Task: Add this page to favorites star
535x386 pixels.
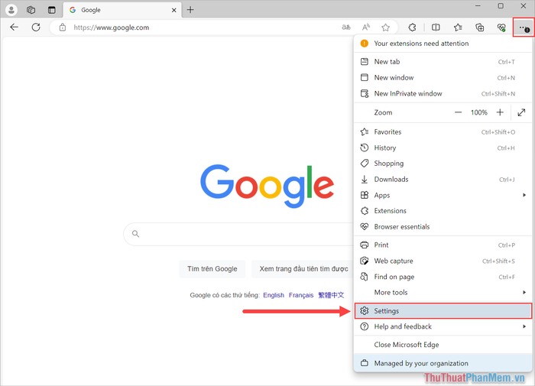Action: coord(385,28)
